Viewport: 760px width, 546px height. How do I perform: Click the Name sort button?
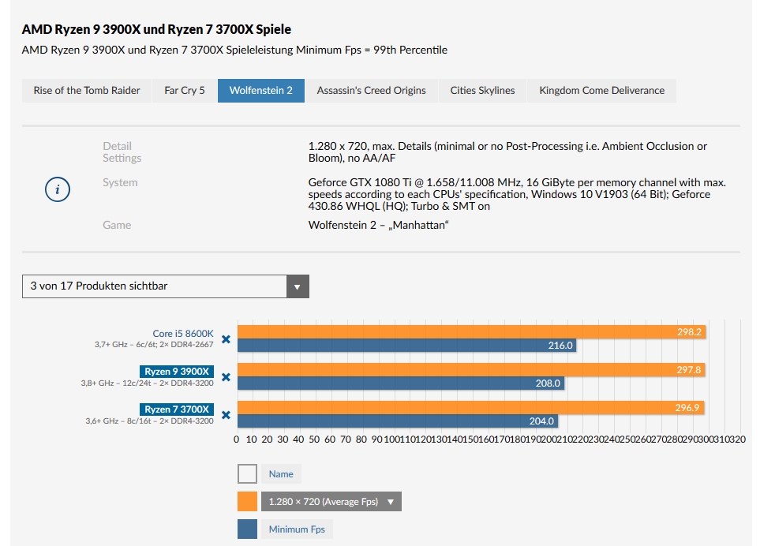[281, 474]
